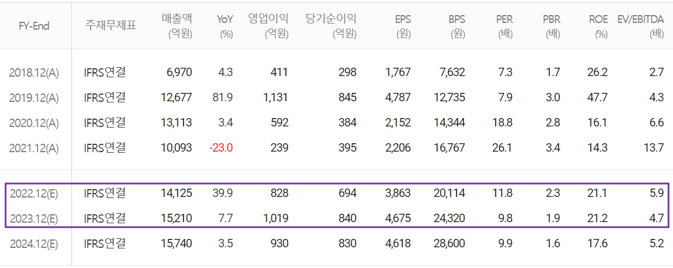Image resolution: width=673 pixels, height=268 pixels.
Task: Click net income value 298
Action: point(347,72)
